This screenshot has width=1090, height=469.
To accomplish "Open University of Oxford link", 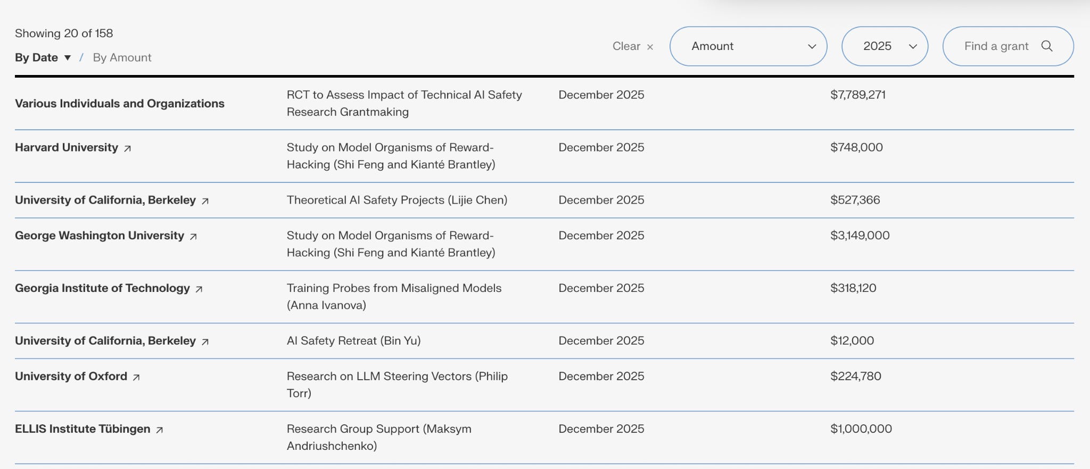I will pos(71,376).
